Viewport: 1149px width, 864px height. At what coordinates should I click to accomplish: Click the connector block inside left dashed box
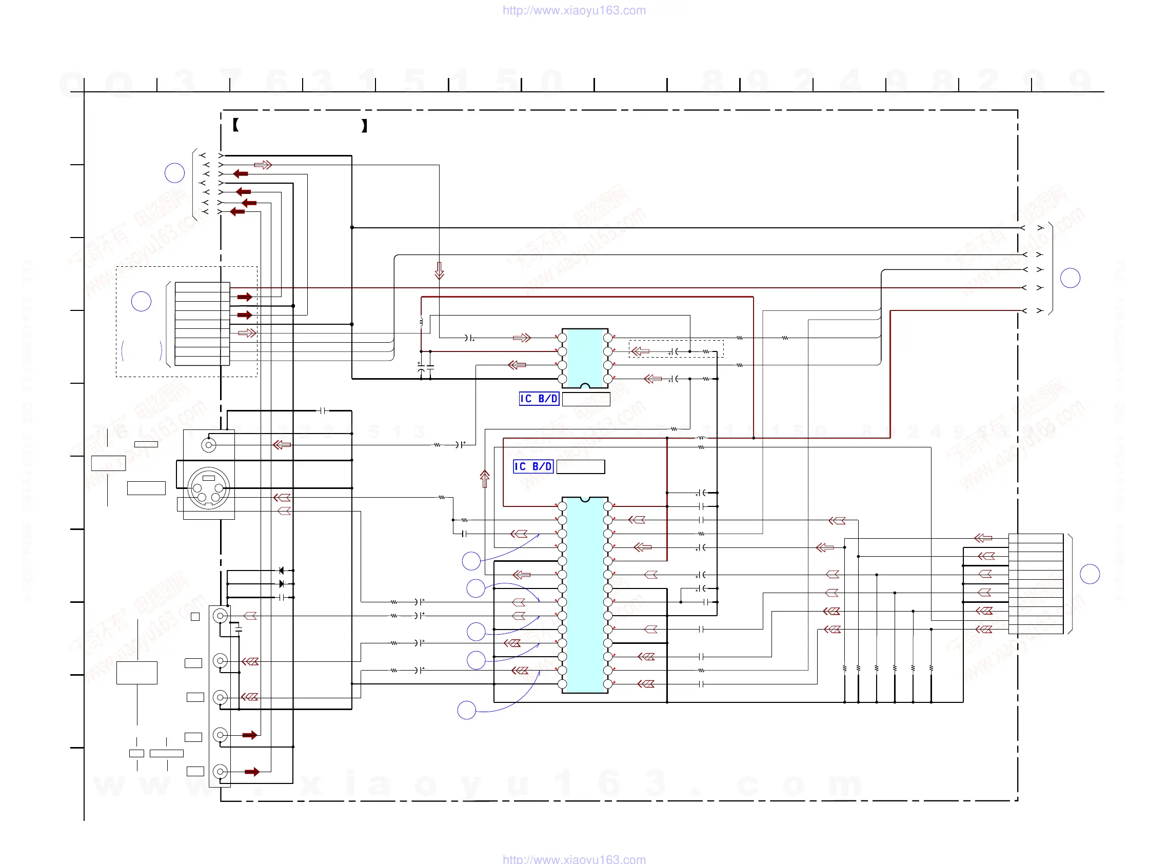202,324
